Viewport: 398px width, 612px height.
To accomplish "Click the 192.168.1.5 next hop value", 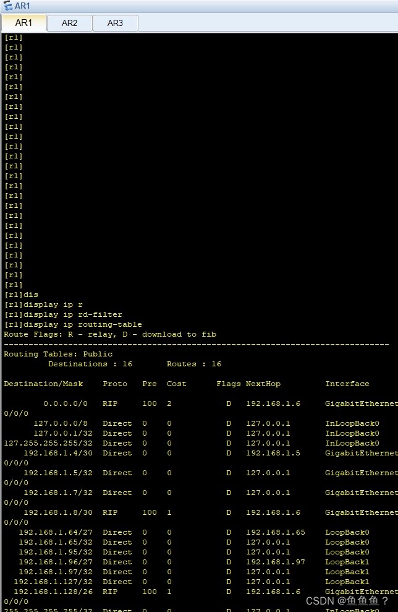I will (x=273, y=453).
